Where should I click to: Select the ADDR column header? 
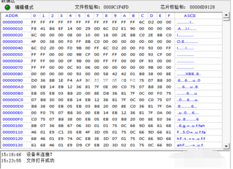(x=12, y=15)
